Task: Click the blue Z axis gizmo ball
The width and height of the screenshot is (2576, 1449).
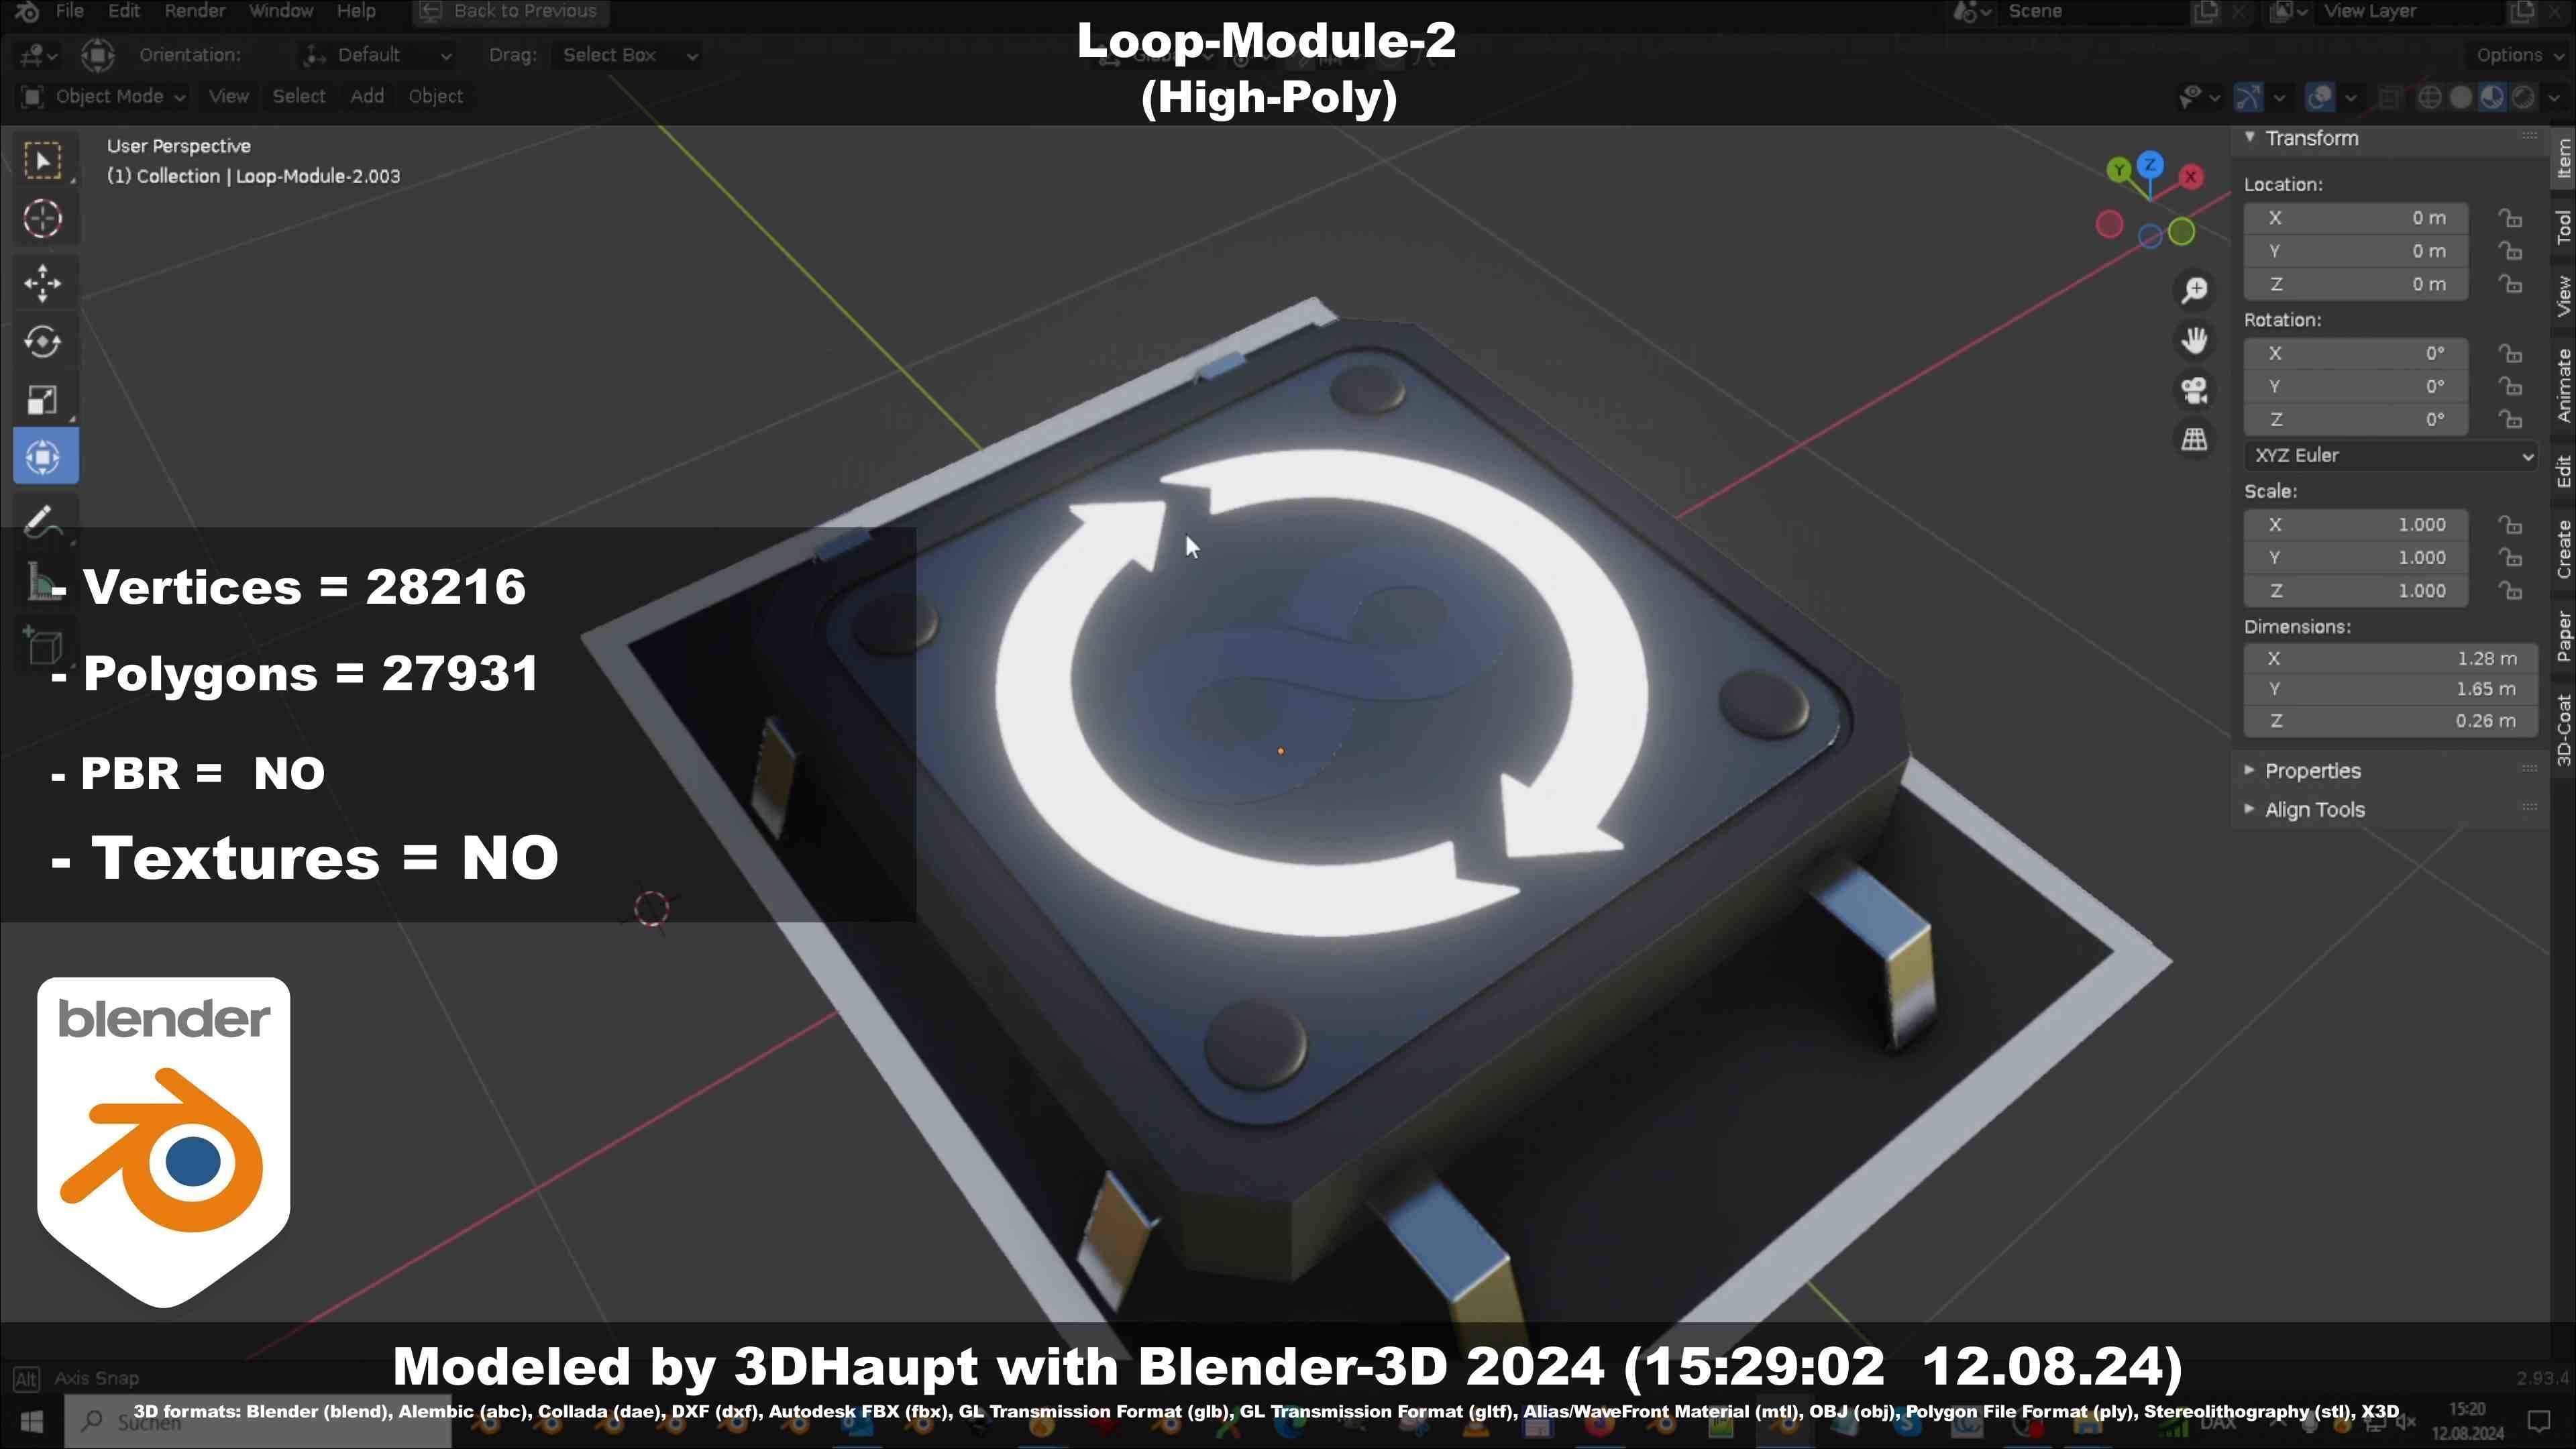Action: [2150, 164]
